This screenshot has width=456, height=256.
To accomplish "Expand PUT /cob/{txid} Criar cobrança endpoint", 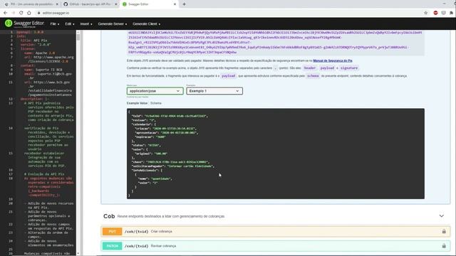I will coord(276,231).
